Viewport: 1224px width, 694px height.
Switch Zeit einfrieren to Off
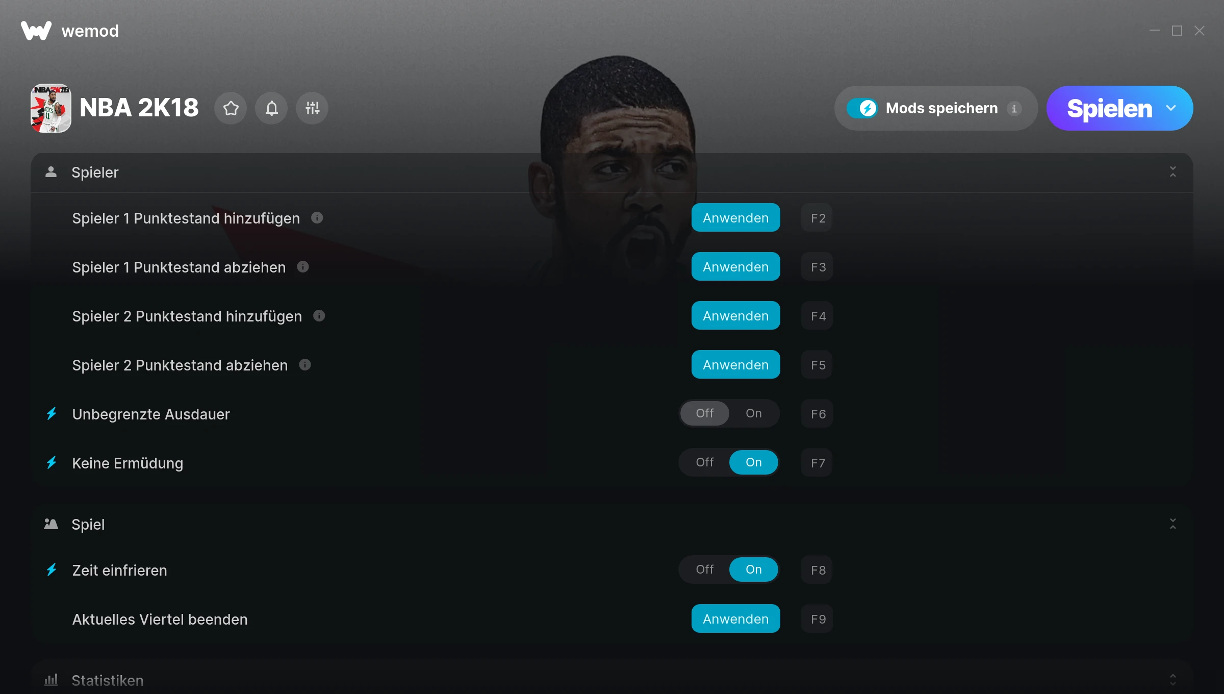point(705,569)
